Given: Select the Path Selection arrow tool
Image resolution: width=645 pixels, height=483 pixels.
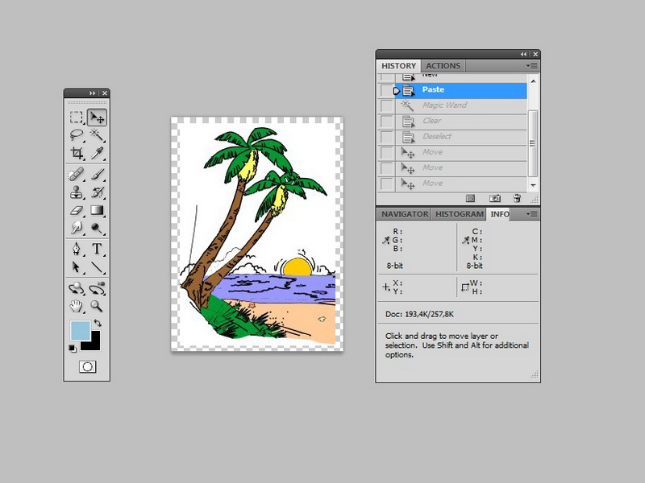Looking at the screenshot, I should point(76,267).
